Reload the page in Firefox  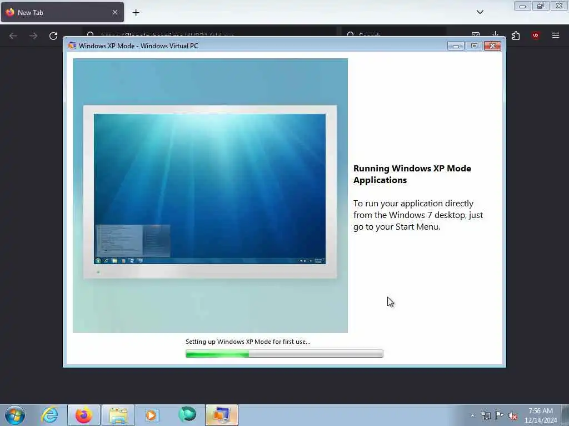(x=53, y=36)
